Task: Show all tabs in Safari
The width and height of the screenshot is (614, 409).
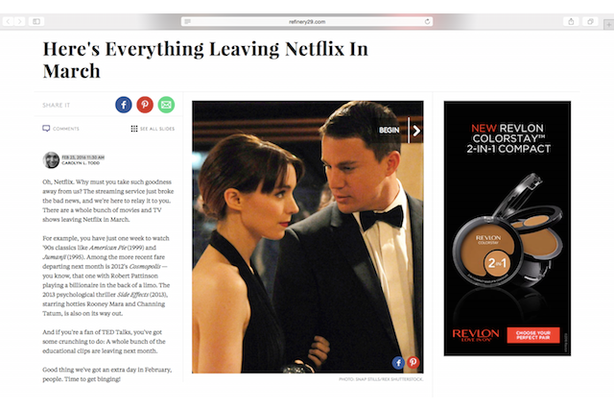Action: pyautogui.click(x=591, y=21)
